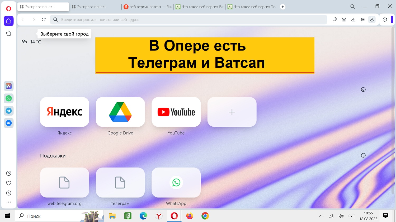Open the Opera main menu logo
396x222 pixels.
9,9
